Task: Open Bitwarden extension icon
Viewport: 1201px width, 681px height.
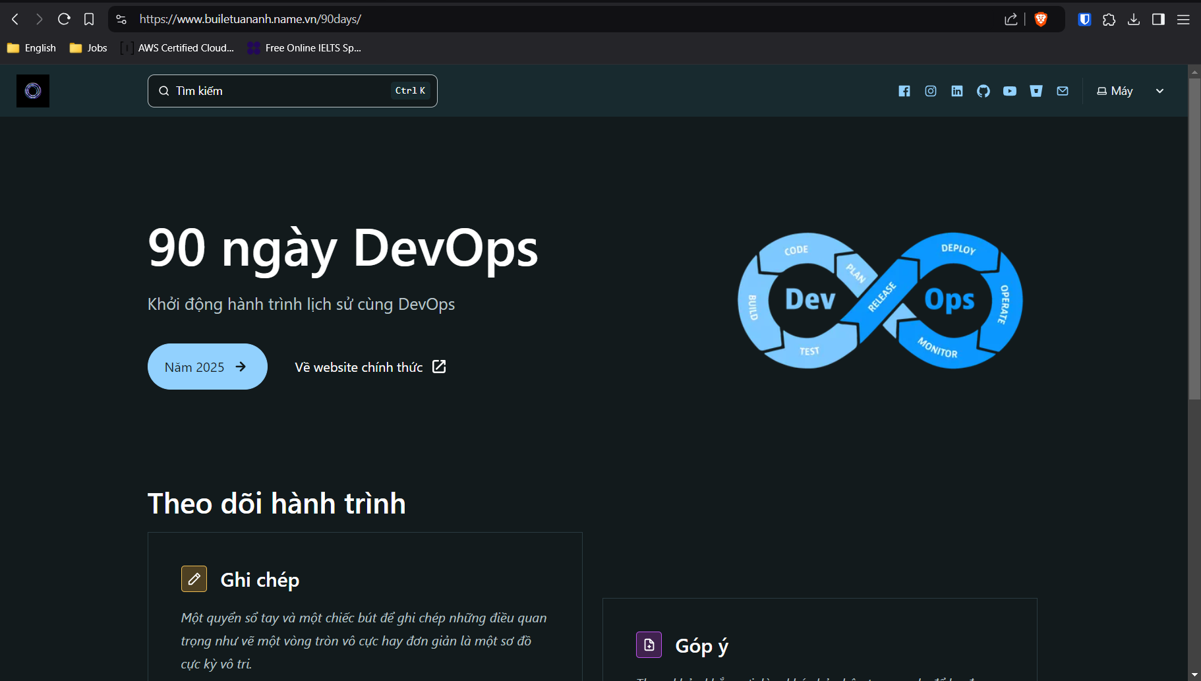Action: 1084,19
